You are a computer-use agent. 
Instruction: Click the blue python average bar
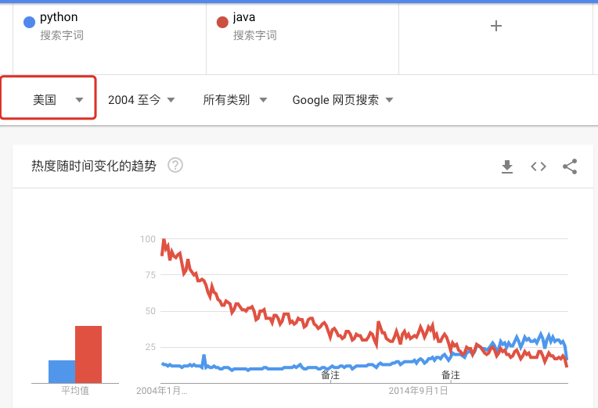tap(62, 371)
